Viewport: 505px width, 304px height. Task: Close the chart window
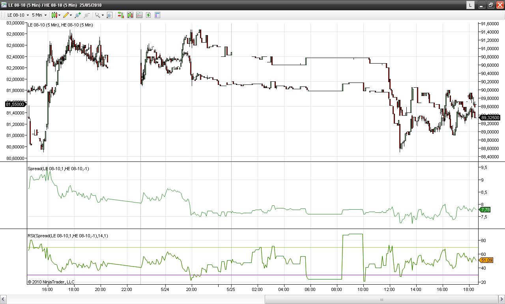coord(500,5)
